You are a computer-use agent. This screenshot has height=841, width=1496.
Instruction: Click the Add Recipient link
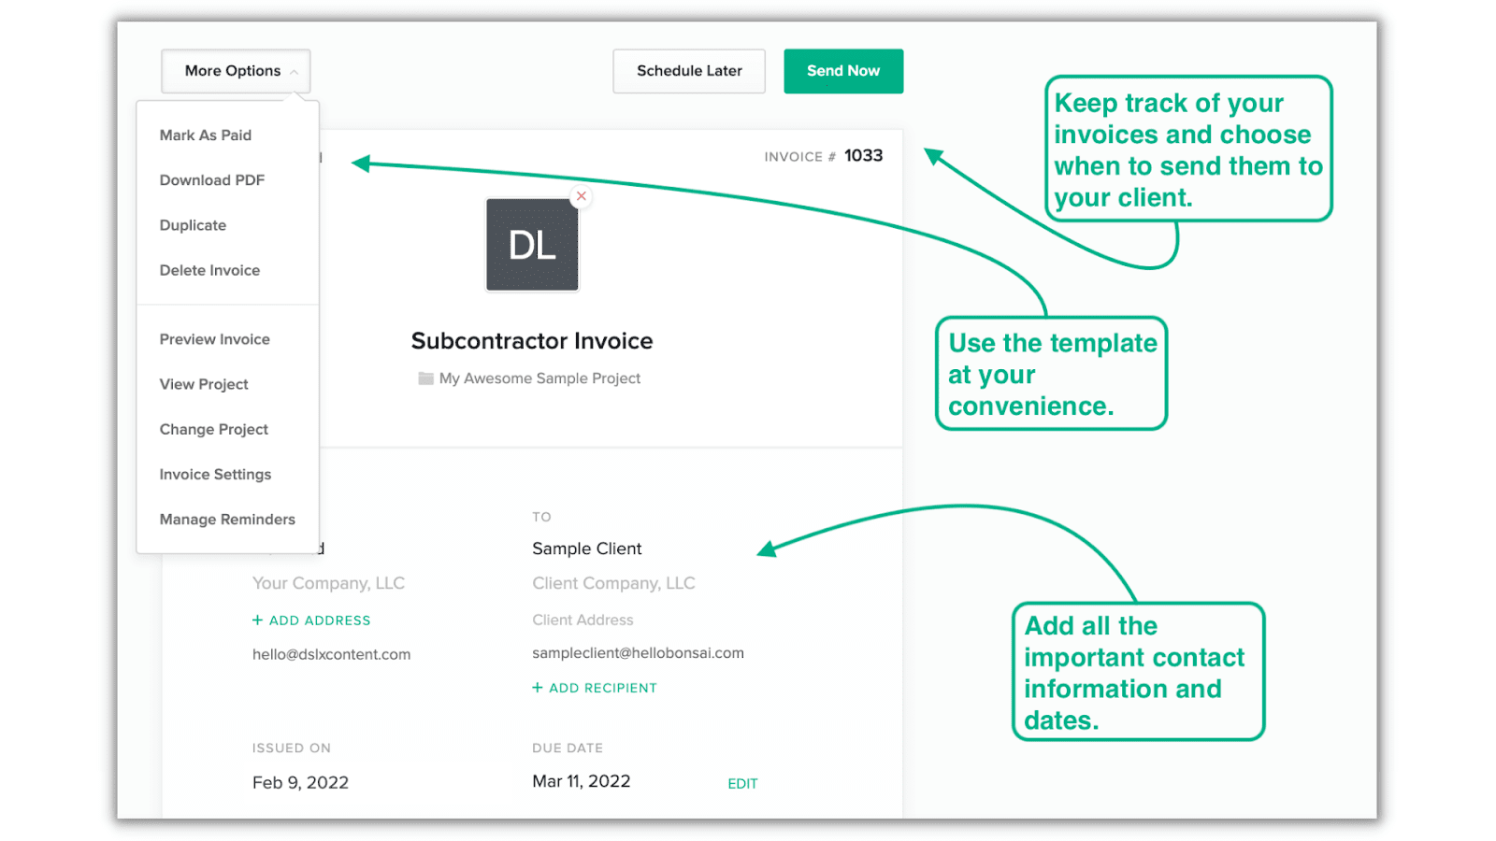595,688
